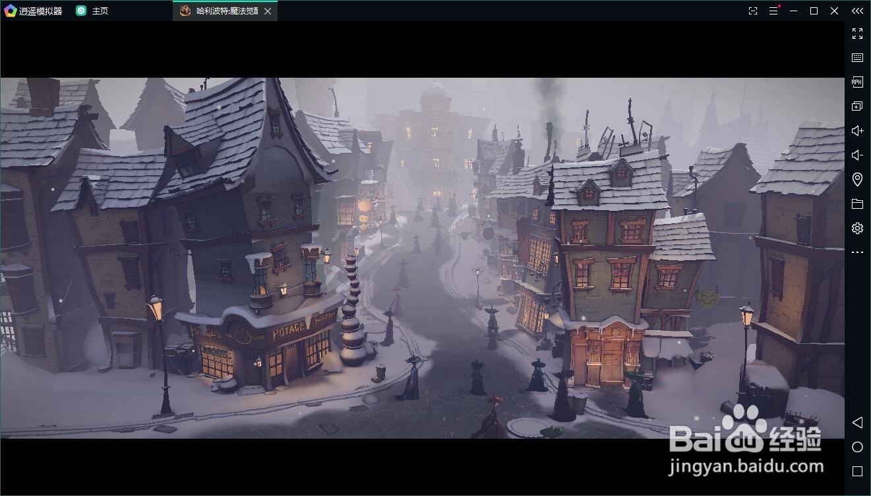Click the 逍遥模拟器 logo icon

click(10, 11)
